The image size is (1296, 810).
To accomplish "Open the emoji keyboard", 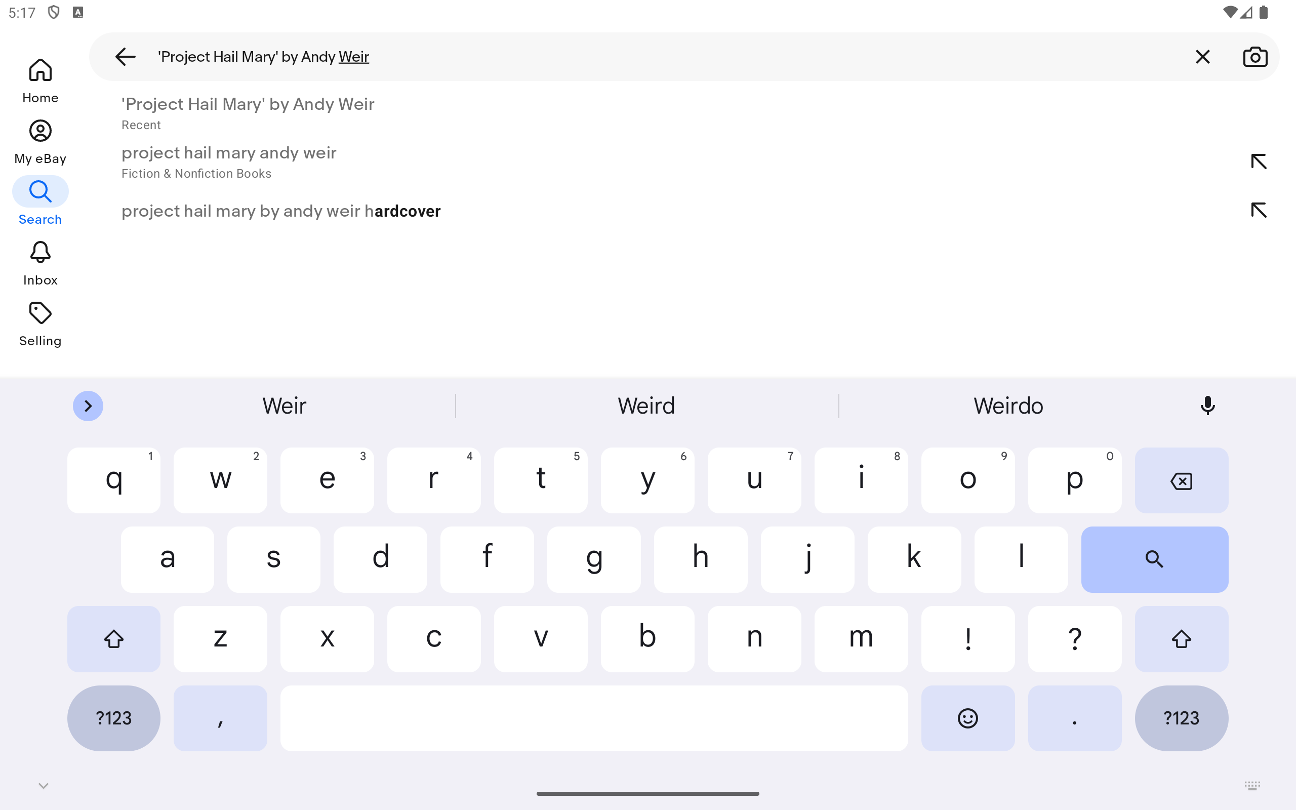I will [968, 718].
